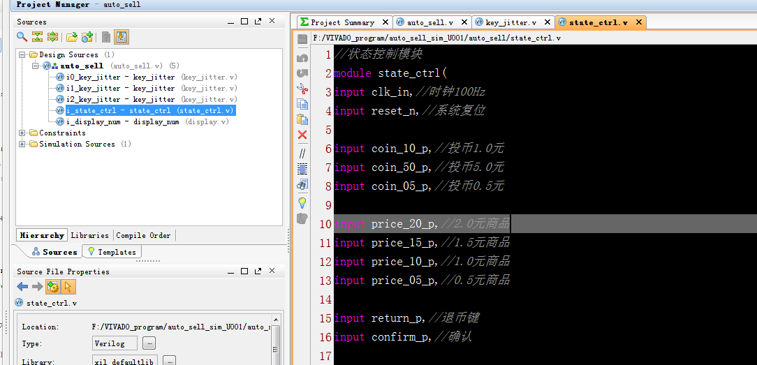Click the Copy icon in editor toolbar
Image resolution: width=757 pixels, height=365 pixels.
302,104
